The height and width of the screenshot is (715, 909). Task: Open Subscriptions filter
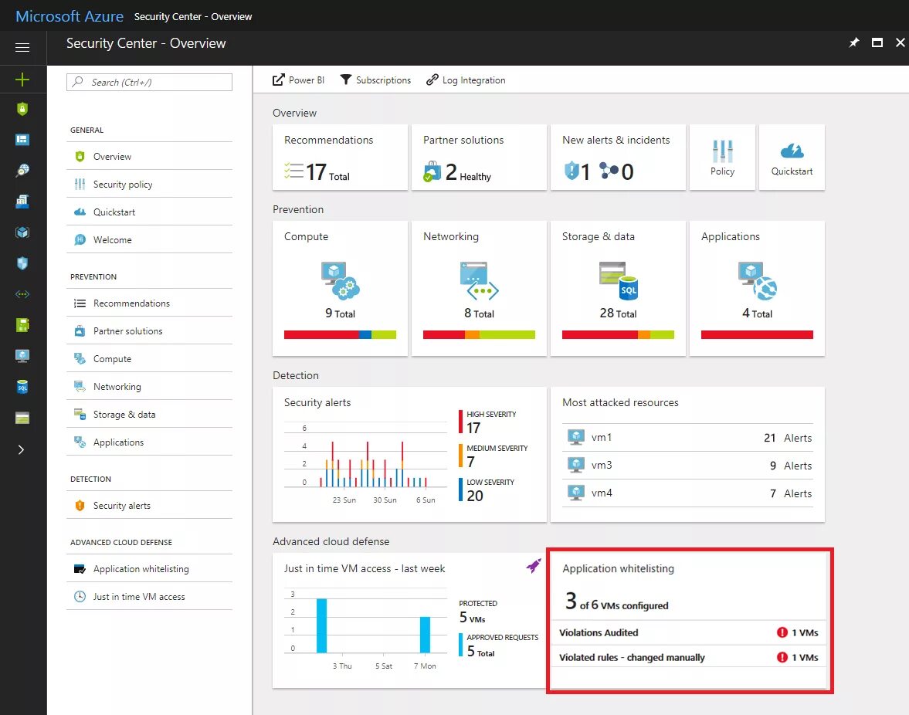(x=375, y=80)
